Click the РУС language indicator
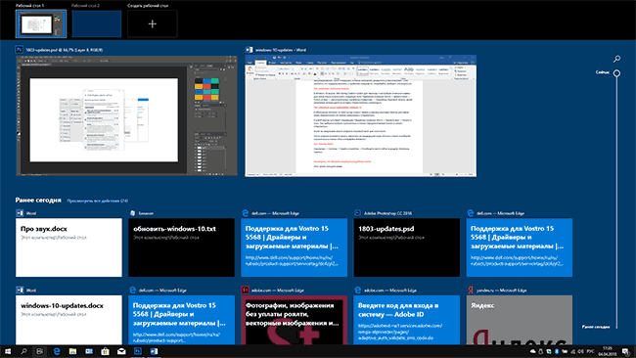This screenshot has height=358, width=636. tap(591, 351)
